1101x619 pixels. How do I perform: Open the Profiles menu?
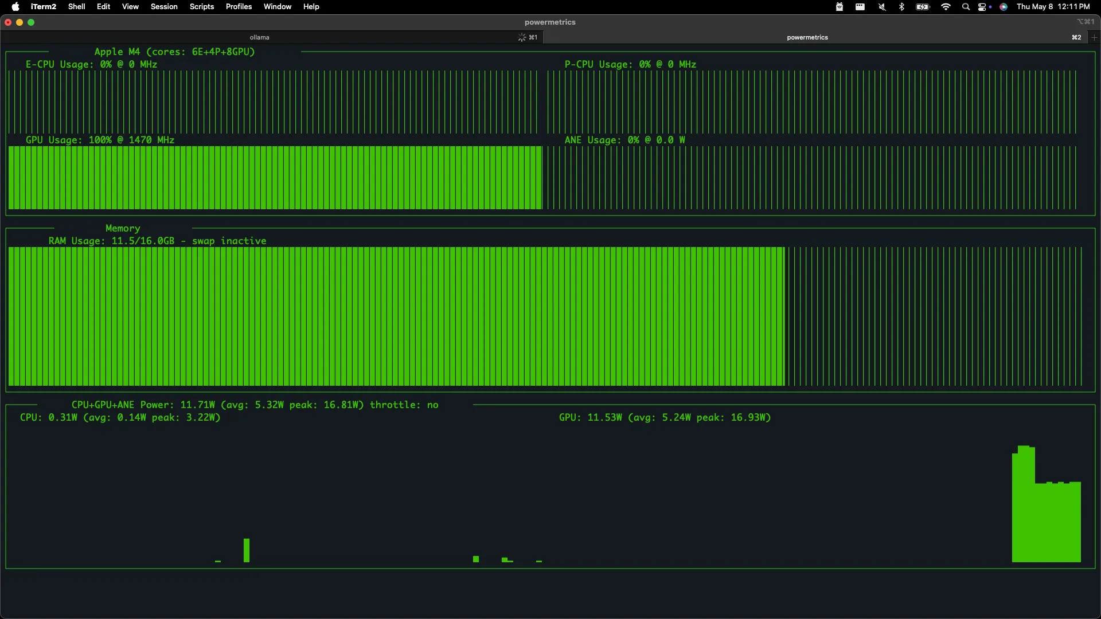coord(239,7)
